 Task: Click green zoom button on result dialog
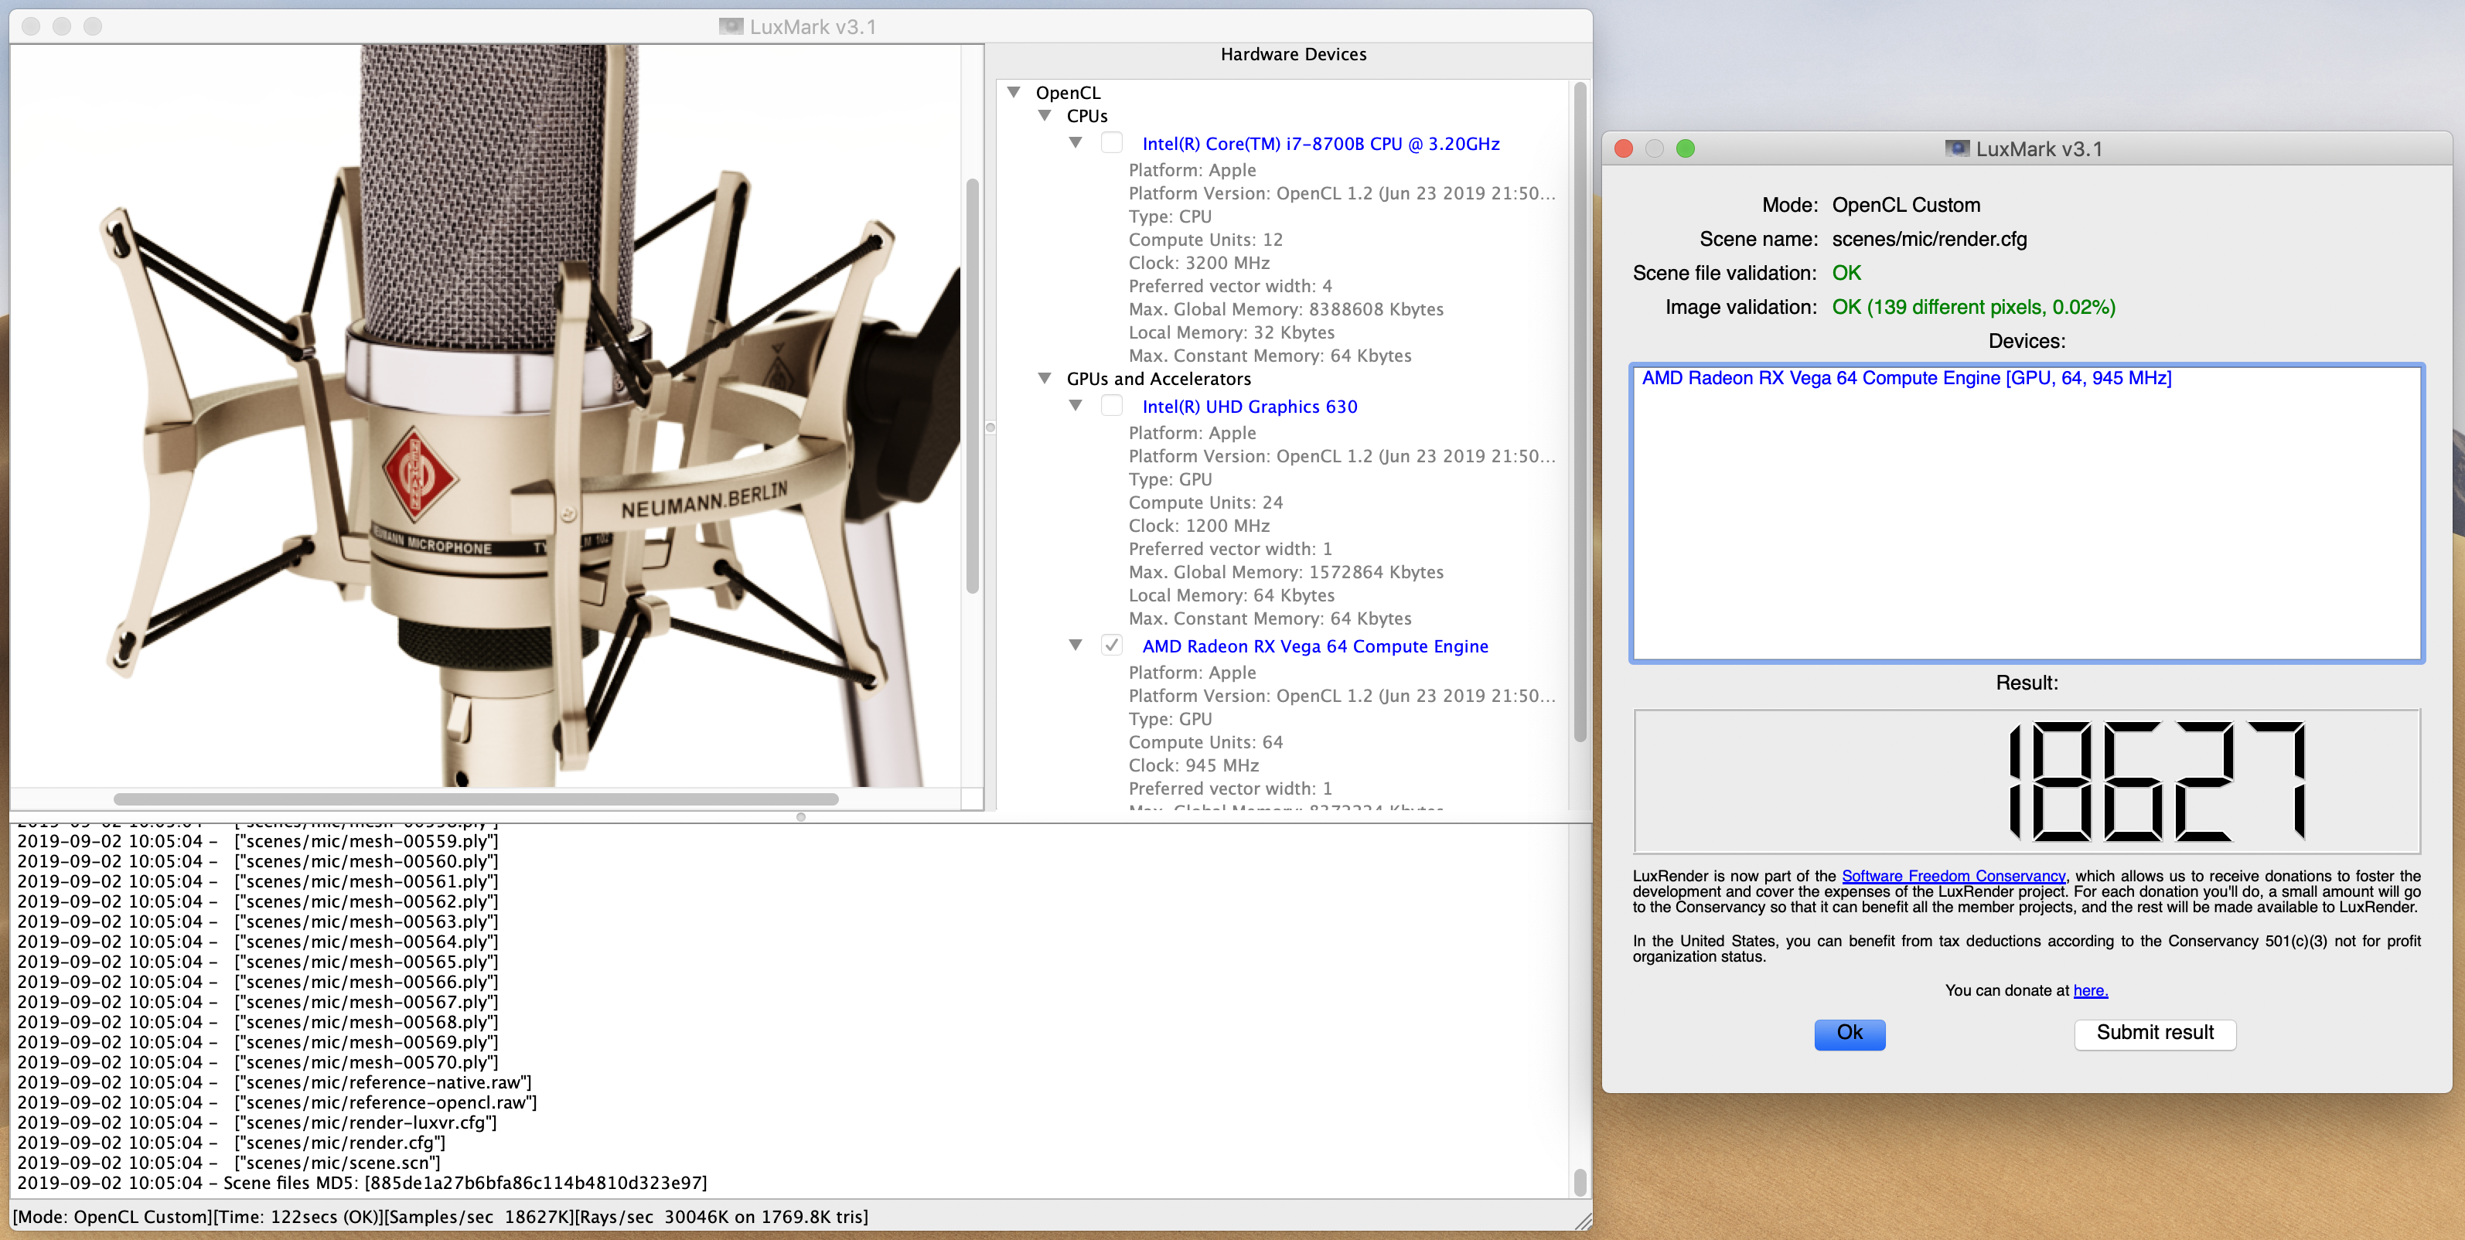[1686, 148]
